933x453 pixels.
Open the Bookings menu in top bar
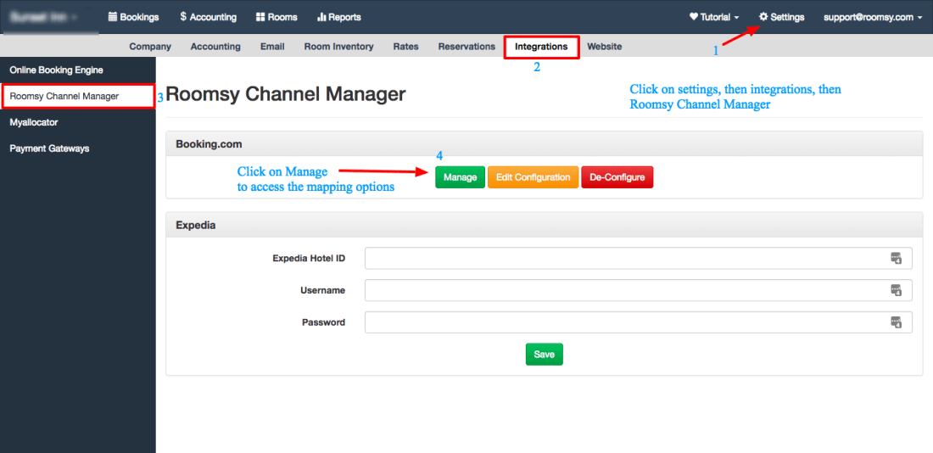pos(133,17)
